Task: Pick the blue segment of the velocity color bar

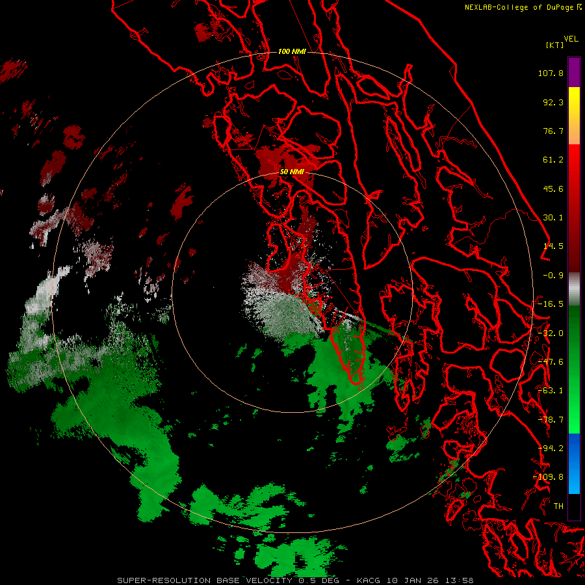Action: point(574,463)
